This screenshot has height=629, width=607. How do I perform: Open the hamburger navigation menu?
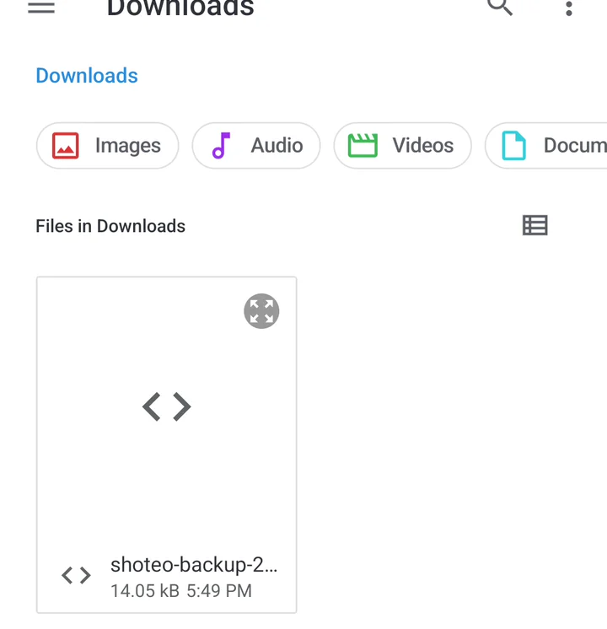pyautogui.click(x=41, y=8)
